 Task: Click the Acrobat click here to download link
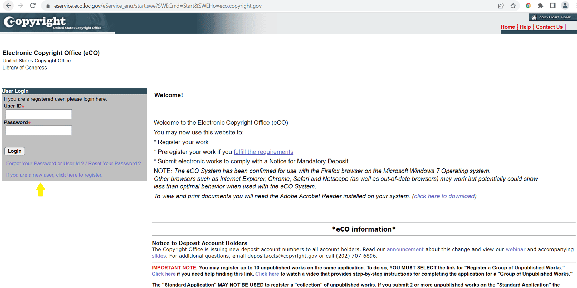point(444,196)
